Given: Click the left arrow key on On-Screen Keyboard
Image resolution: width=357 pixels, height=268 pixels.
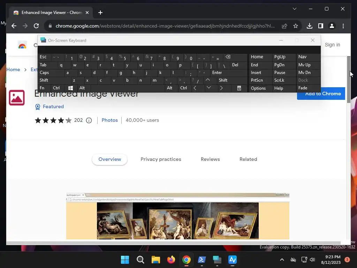Looking at the screenshot, I should click(x=195, y=88).
